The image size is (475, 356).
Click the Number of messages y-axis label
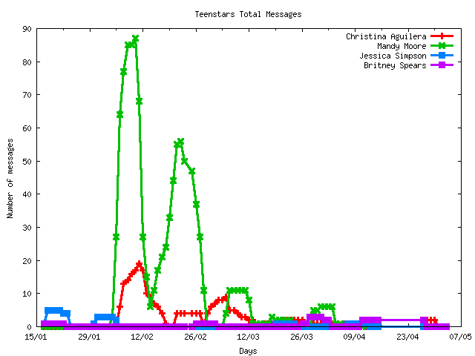coord(10,178)
